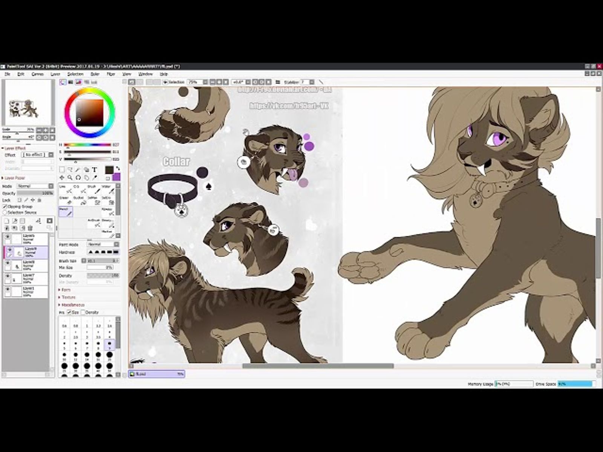Open the Layer menu
The image size is (603, 452).
[x=55, y=74]
